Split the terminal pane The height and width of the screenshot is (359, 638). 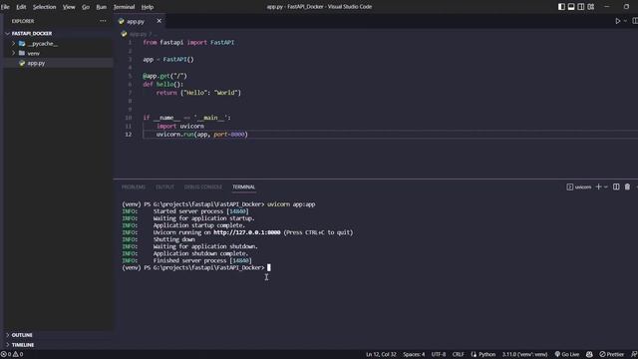[616, 186]
